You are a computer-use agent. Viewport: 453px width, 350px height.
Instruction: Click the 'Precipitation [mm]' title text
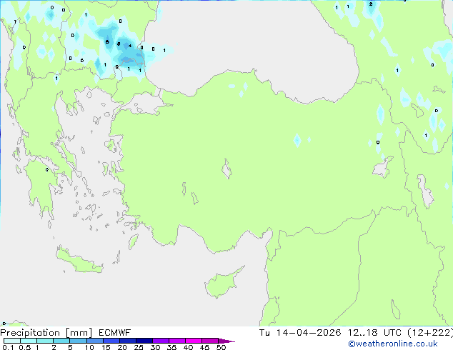46,333
